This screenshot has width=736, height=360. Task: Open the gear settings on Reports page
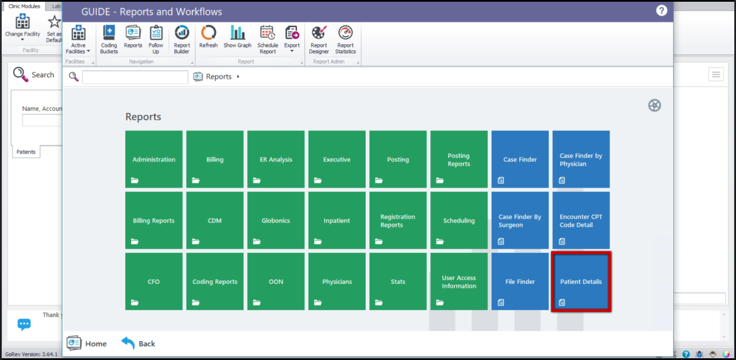[654, 105]
